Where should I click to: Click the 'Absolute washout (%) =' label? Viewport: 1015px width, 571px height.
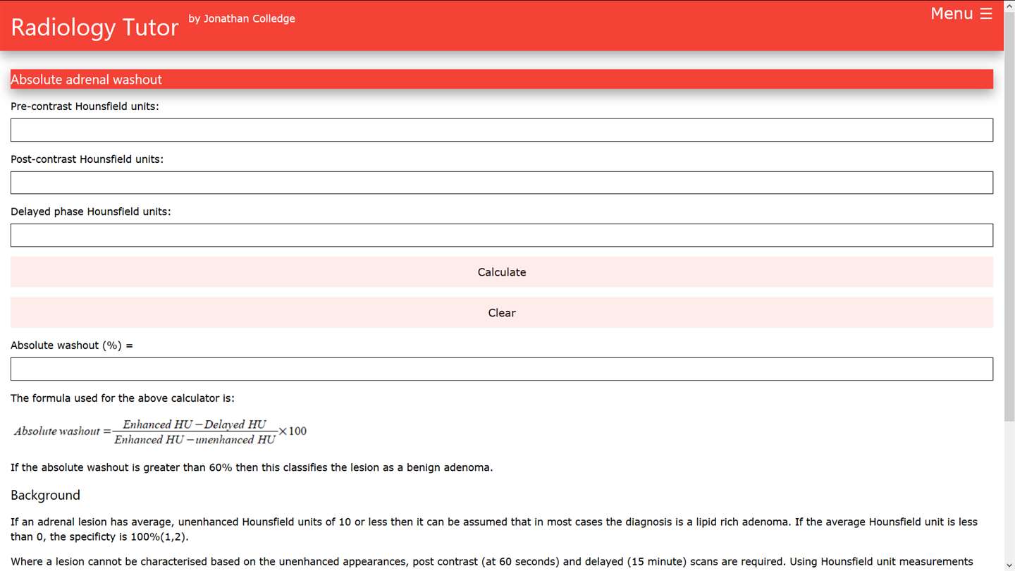(72, 345)
